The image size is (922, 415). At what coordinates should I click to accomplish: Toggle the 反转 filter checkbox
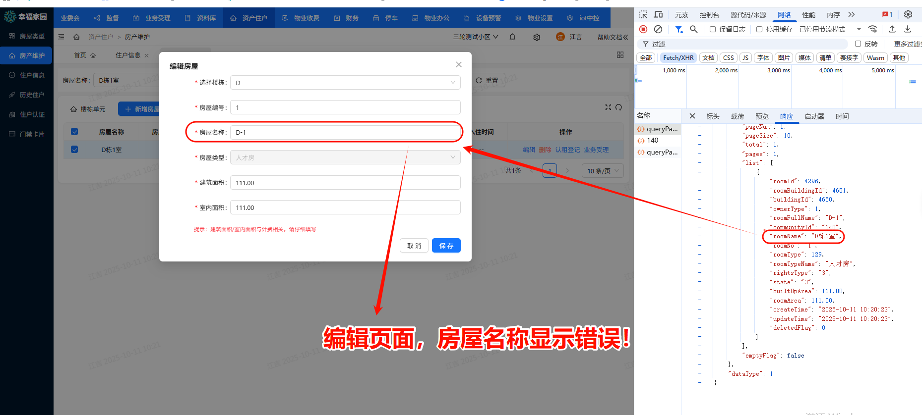[x=858, y=44]
